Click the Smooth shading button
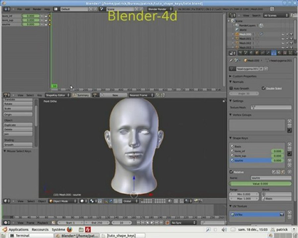The width and height of the screenshot is (298, 238). [x=18, y=145]
